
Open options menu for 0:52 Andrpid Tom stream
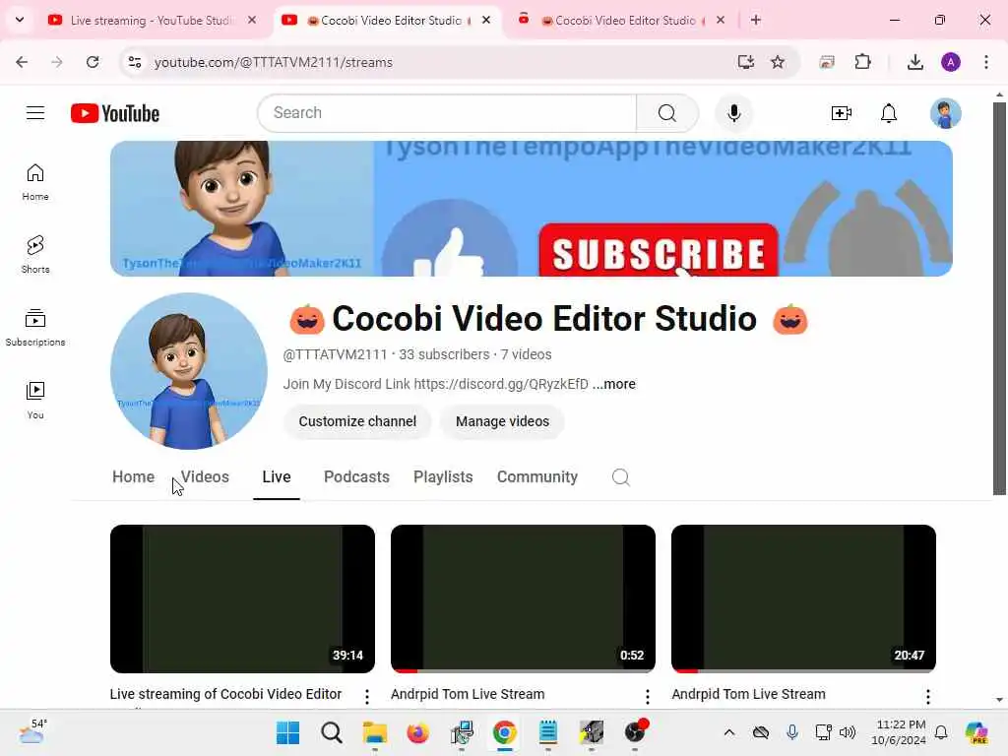pyautogui.click(x=648, y=696)
